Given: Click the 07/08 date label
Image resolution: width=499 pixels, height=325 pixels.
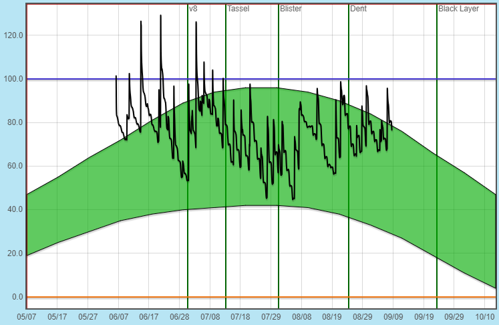Looking at the screenshot, I should (x=210, y=317).
